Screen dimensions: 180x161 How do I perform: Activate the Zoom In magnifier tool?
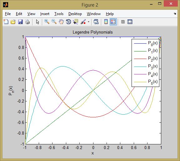coord(47,22)
